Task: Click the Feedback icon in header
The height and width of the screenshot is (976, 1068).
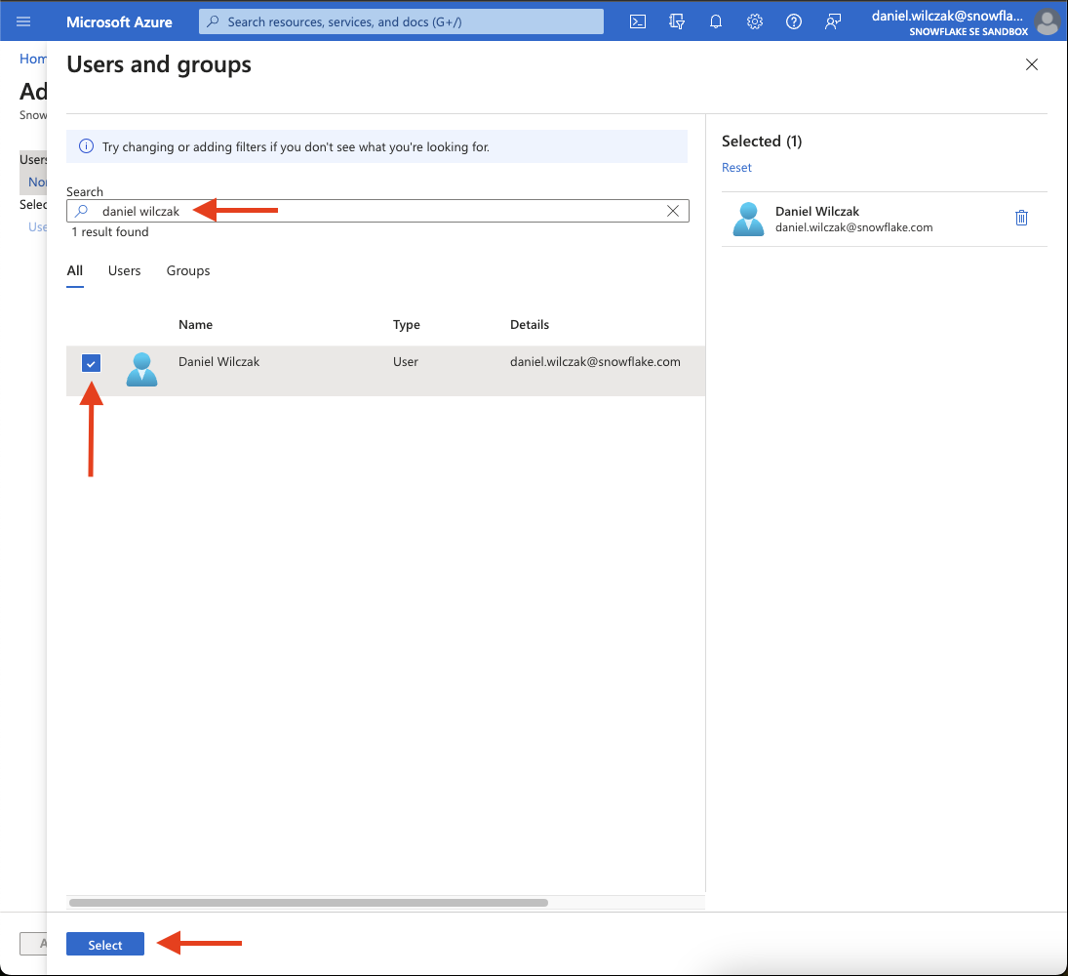Action: 833,21
